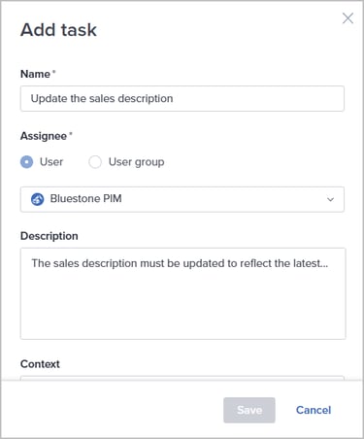Focus the Name input field

[x=182, y=98]
